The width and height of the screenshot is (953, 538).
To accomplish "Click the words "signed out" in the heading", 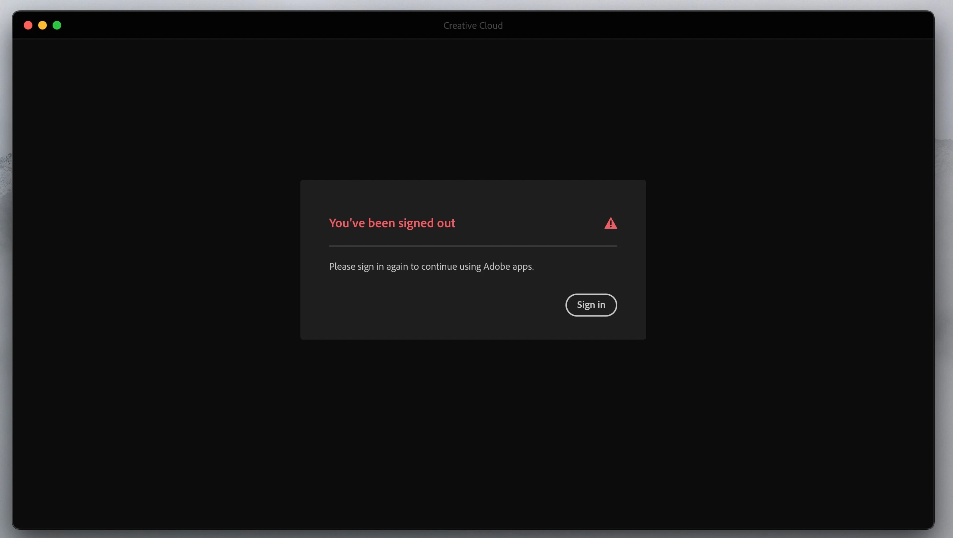I will coord(426,223).
